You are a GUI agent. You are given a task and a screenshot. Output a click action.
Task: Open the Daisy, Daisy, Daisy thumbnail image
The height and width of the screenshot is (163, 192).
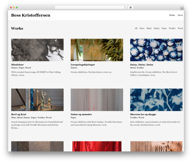pos(156,50)
